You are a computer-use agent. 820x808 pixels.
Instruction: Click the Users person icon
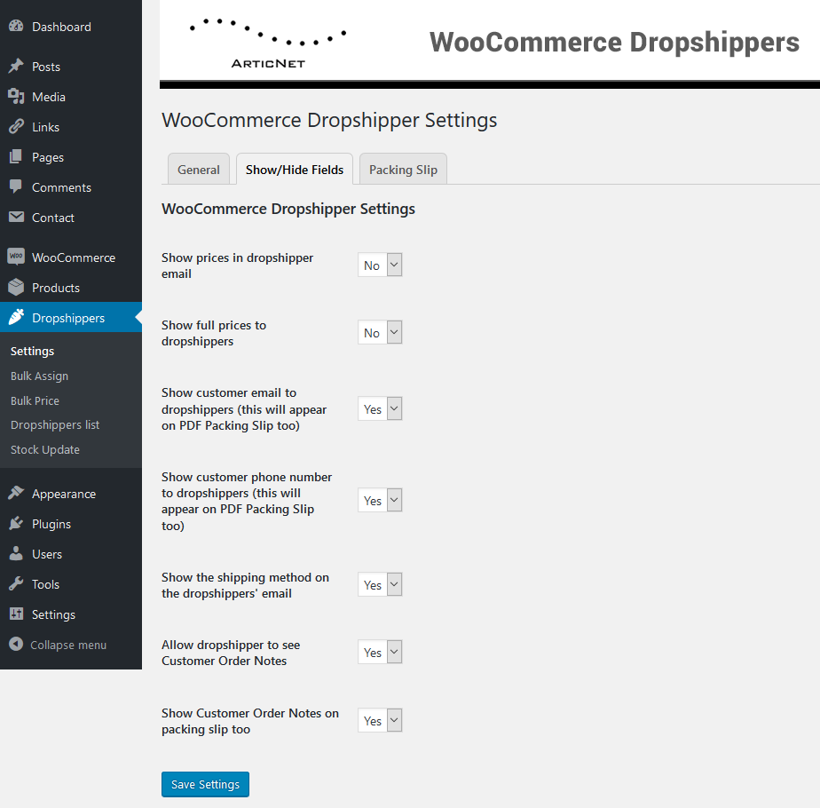click(16, 553)
